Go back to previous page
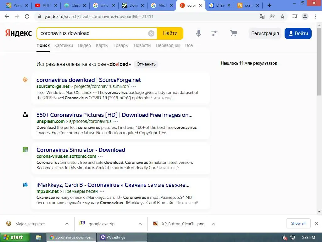322x242 pixels. click(x=7, y=16)
